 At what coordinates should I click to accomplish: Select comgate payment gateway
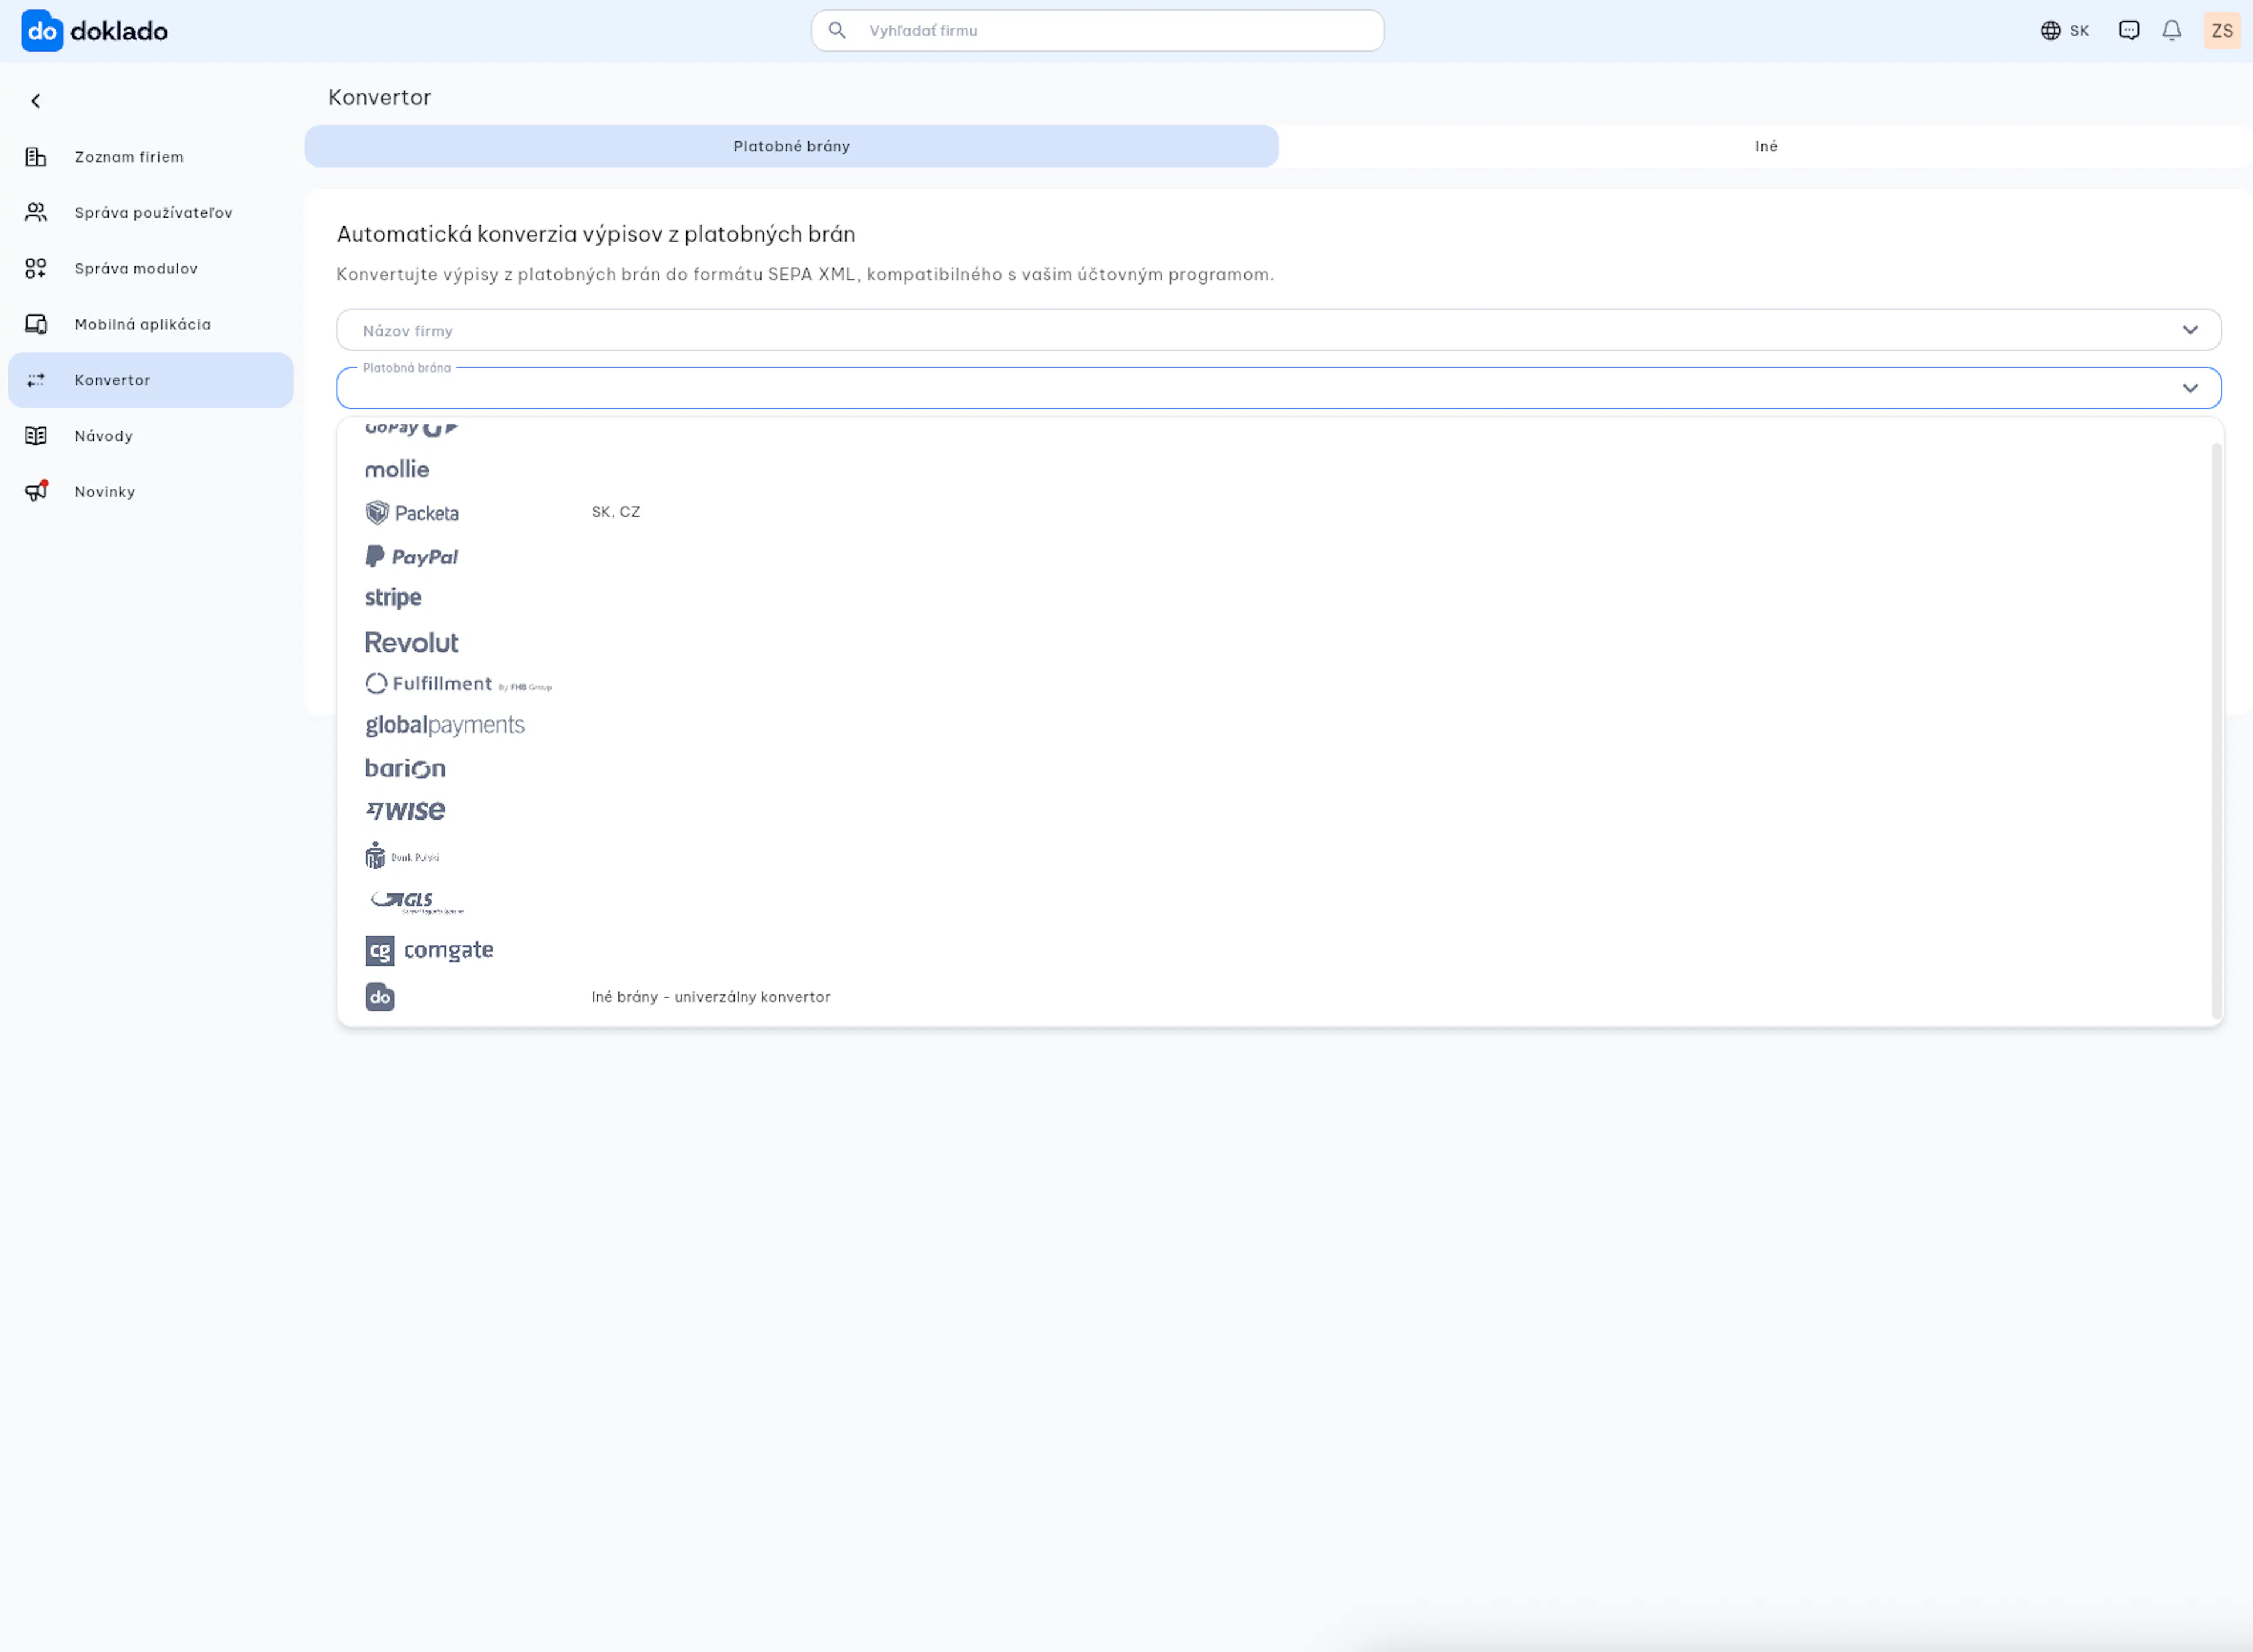click(x=429, y=950)
